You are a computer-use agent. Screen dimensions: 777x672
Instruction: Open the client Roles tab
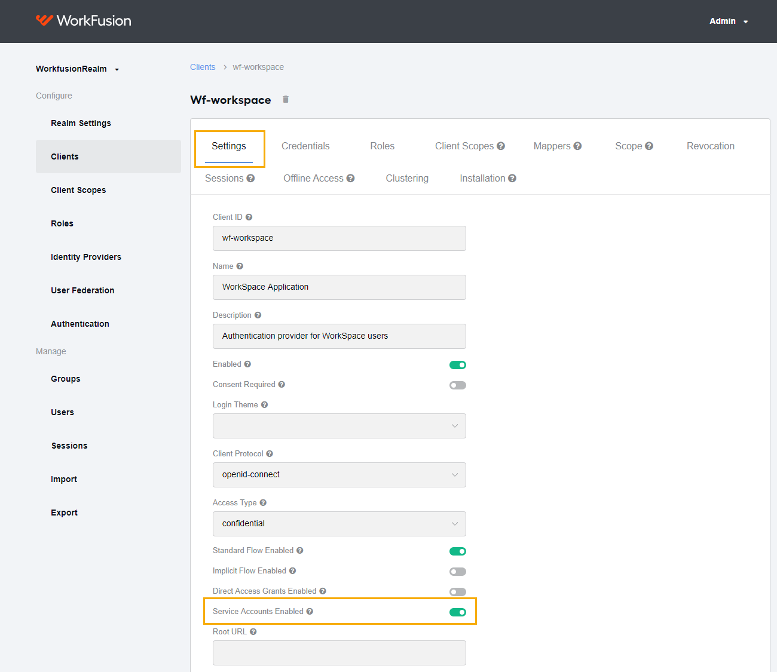(383, 146)
